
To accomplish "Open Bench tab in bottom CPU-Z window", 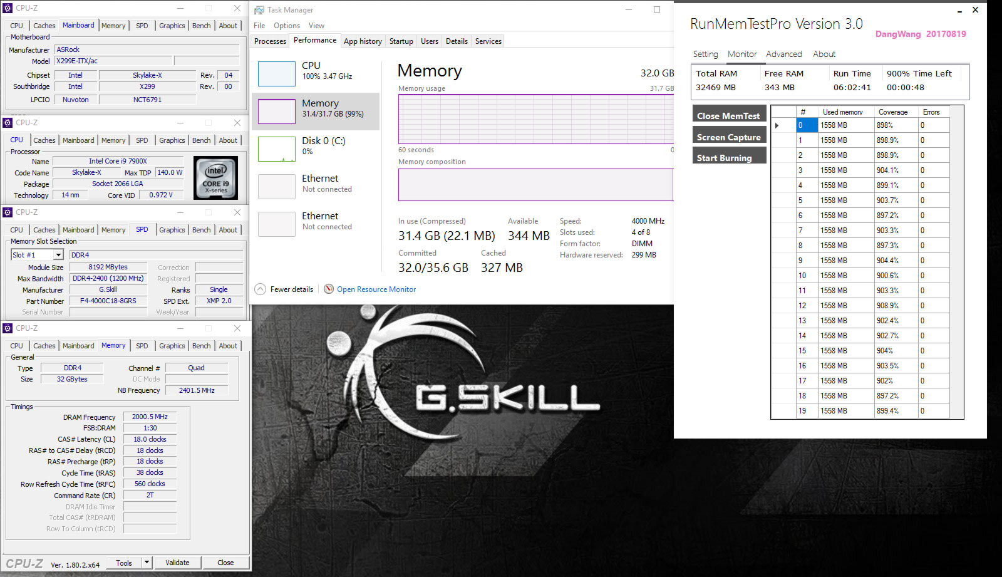I will [x=201, y=346].
